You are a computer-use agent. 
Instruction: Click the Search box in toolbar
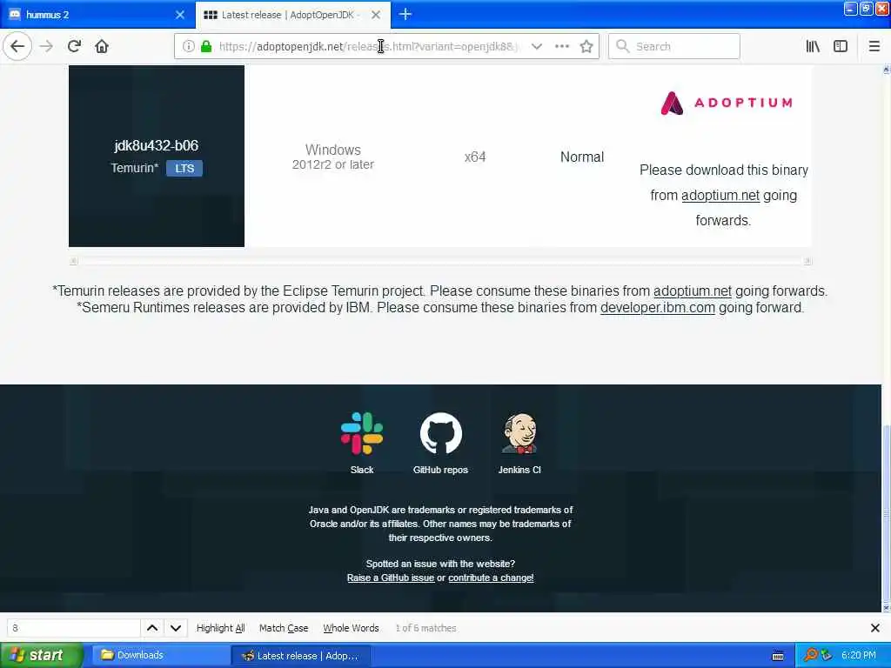674,46
